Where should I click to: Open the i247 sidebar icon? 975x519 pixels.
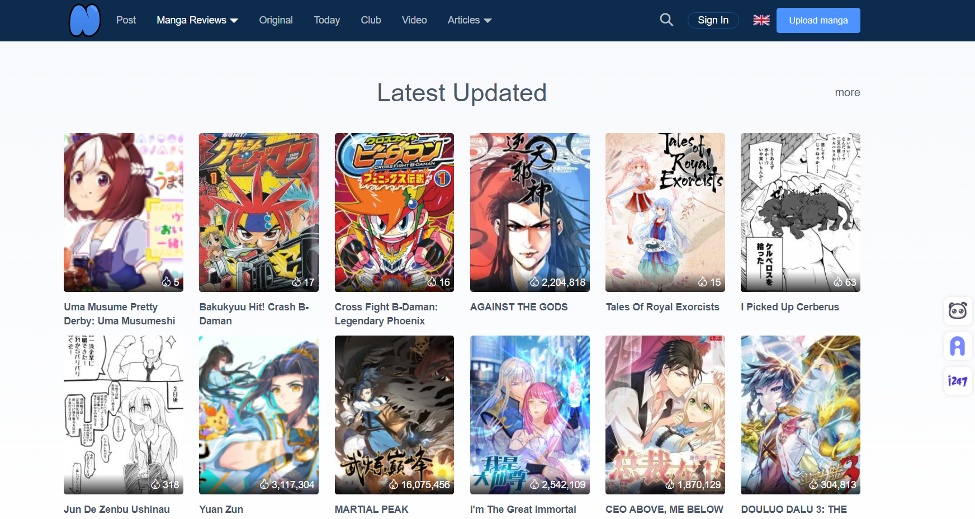tap(958, 381)
